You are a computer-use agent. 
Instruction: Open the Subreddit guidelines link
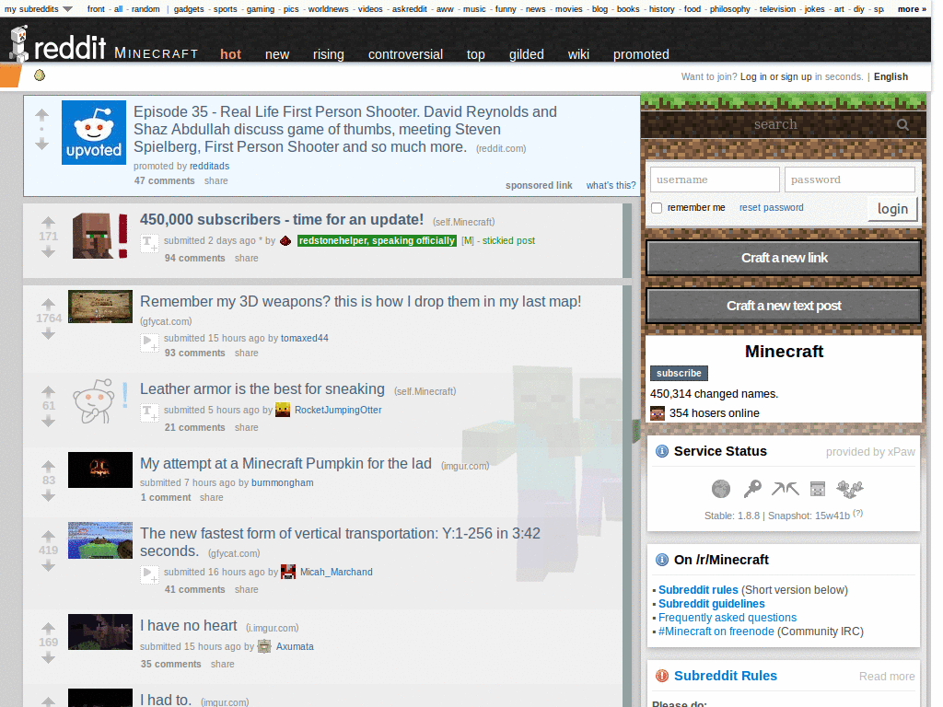[712, 604]
